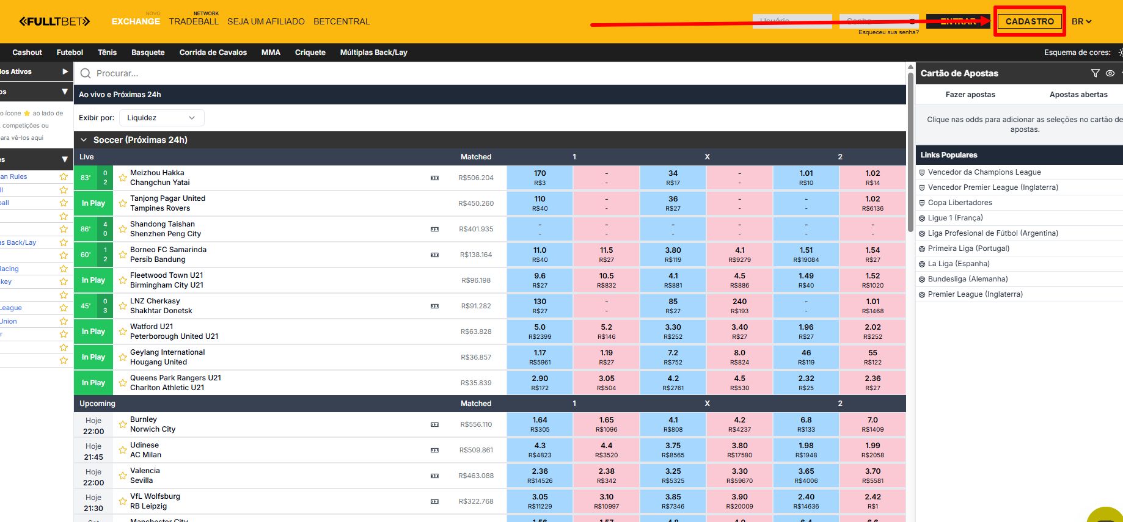Toggle favorite star beside 'Union' sidebar item
1123x522 pixels.
(x=64, y=321)
